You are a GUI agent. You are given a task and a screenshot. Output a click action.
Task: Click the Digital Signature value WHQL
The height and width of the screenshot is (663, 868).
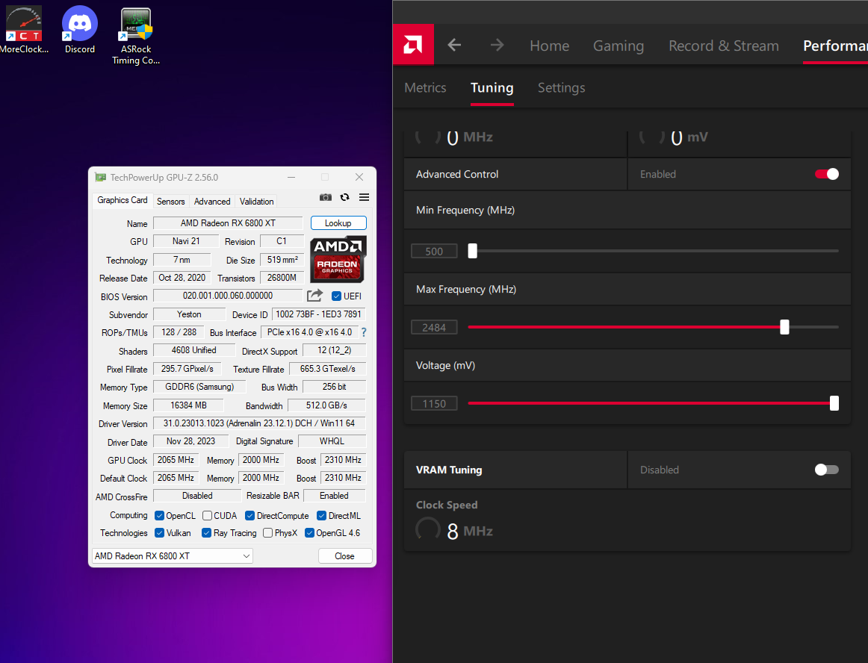tap(332, 441)
